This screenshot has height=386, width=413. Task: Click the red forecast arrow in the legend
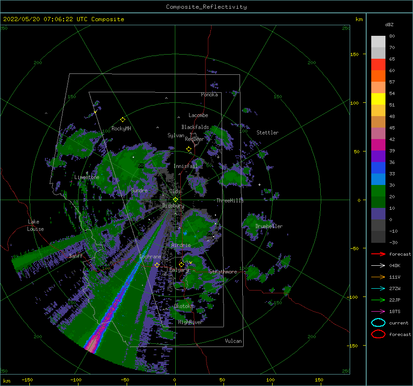click(378, 254)
